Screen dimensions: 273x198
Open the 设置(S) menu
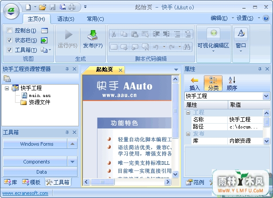click(x=245, y=18)
